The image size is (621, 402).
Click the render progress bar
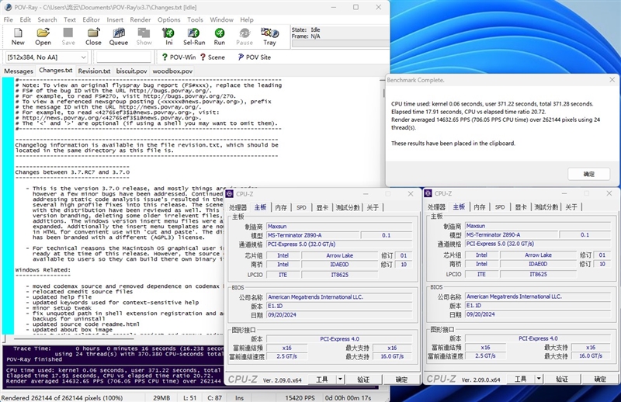pyautogui.click(x=340, y=44)
